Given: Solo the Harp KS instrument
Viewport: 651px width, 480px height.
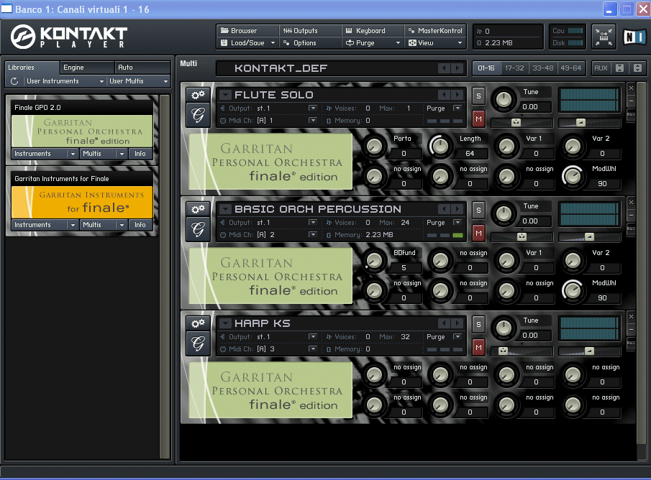Looking at the screenshot, I should pos(478,324).
